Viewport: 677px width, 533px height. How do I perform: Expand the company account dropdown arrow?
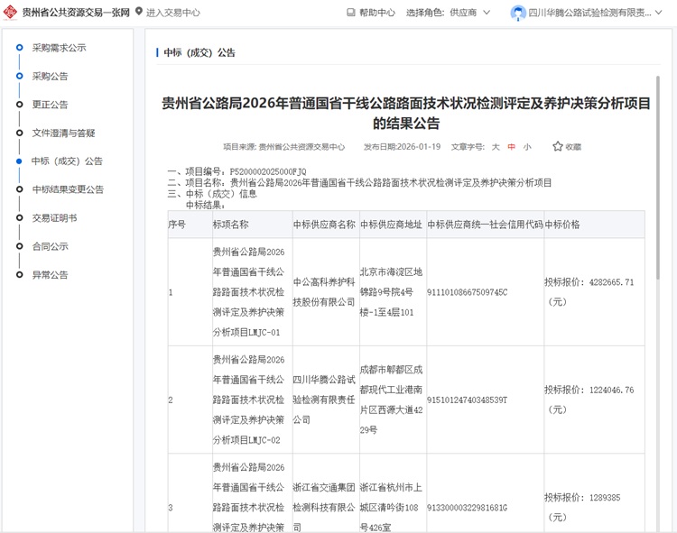pos(659,13)
